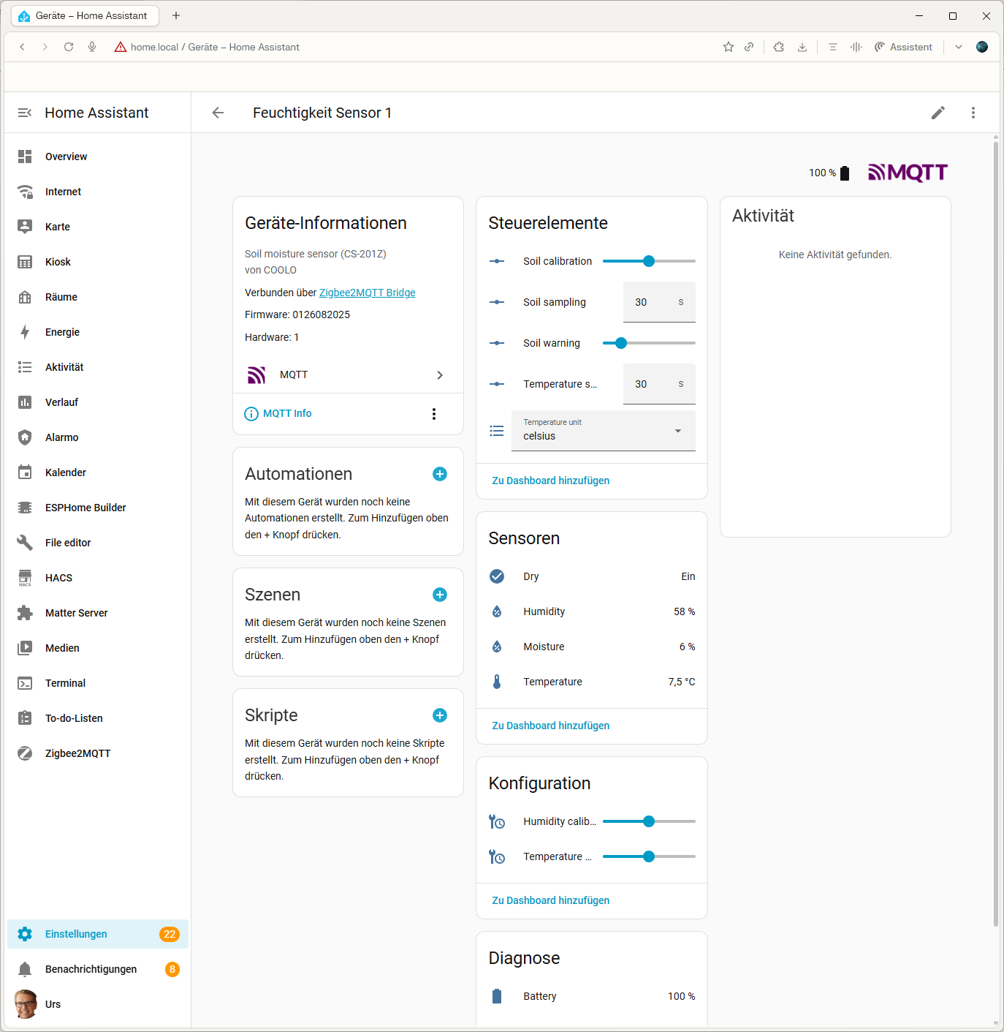The width and height of the screenshot is (1004, 1032).
Task: Add a new automation with plus icon
Action: point(440,474)
